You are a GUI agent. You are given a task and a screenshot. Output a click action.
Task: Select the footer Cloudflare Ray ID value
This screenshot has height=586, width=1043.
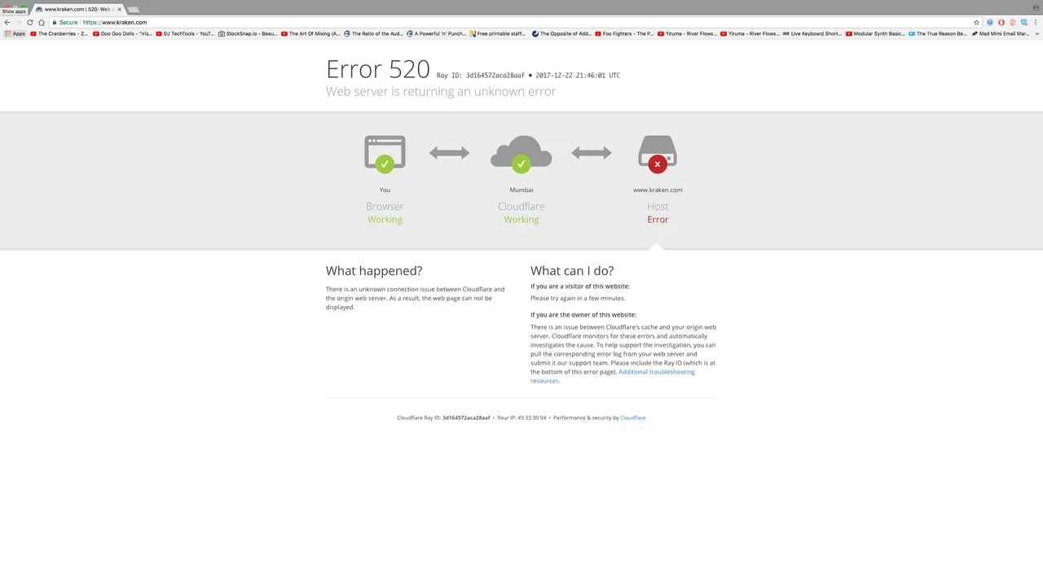point(466,418)
